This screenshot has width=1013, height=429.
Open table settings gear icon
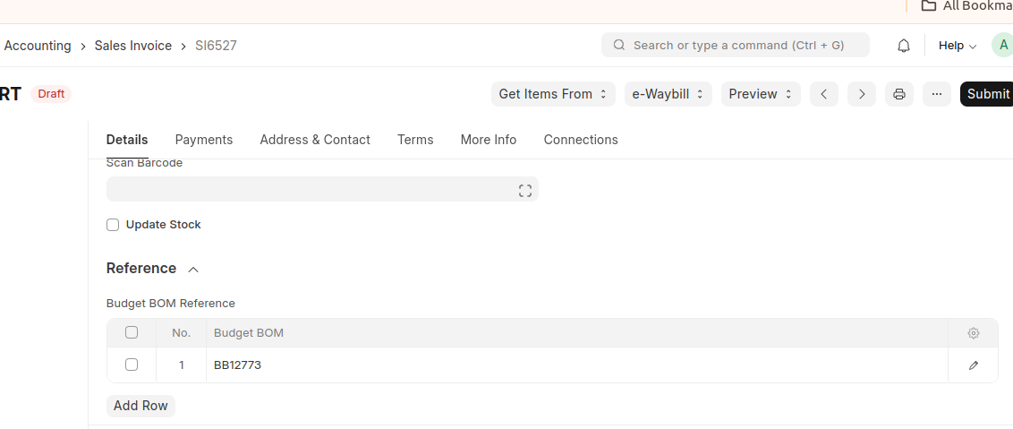(974, 333)
